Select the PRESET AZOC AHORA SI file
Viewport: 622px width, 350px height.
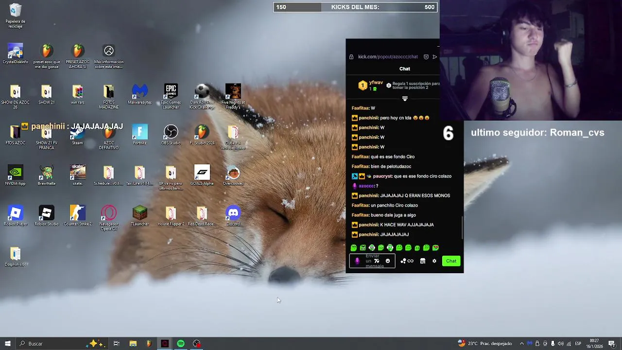[x=78, y=56]
